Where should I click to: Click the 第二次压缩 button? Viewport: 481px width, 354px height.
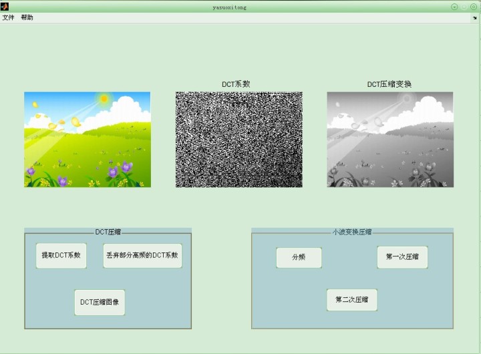click(x=352, y=300)
